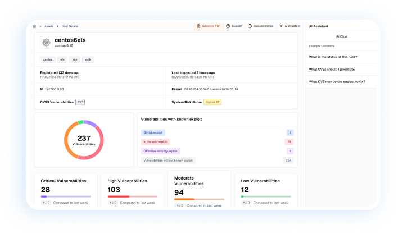398x234 pixels.
Task: Click the offensive security count 5
Action: 290,151
